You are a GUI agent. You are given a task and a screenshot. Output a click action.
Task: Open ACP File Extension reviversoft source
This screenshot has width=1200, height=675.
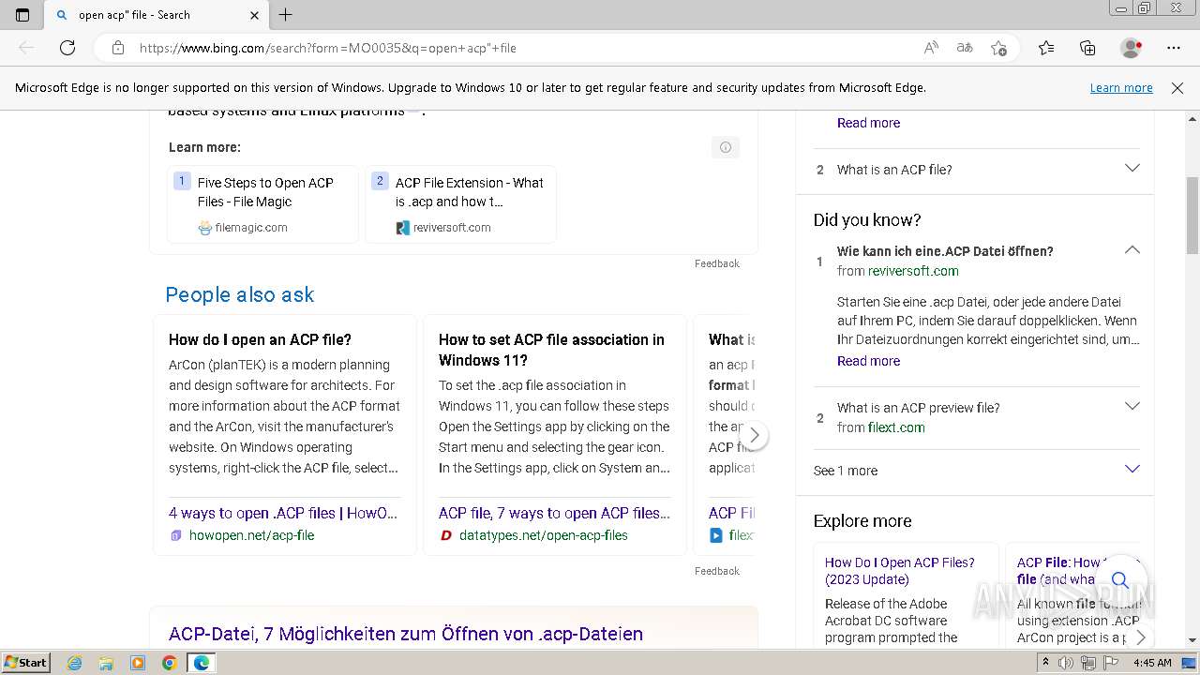[x=461, y=204]
